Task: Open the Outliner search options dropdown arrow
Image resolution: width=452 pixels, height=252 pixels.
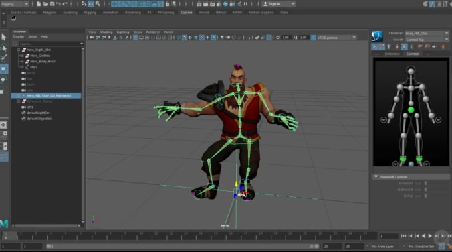Action: pos(82,44)
